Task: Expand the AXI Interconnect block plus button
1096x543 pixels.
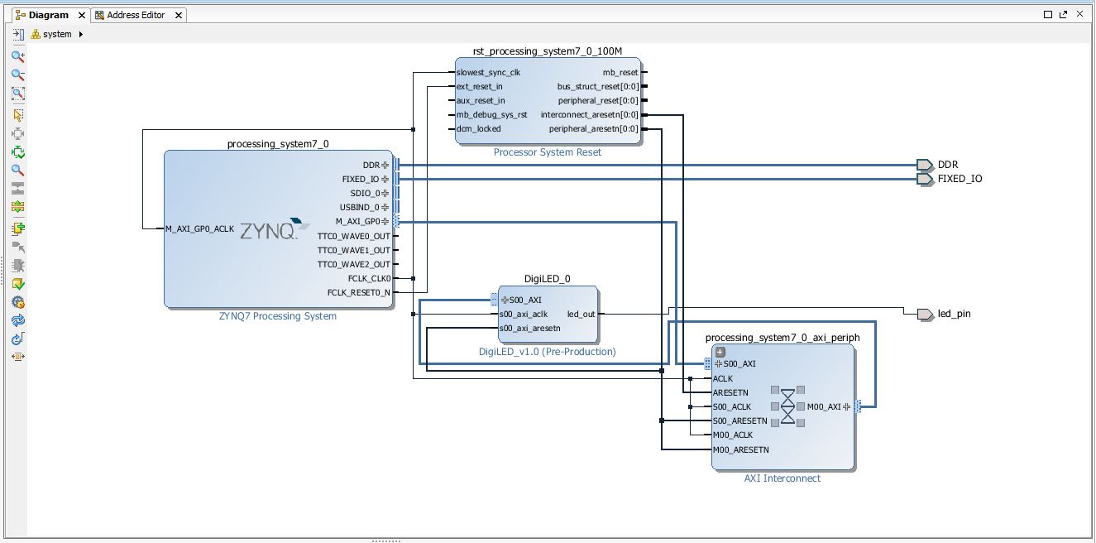Action: click(720, 352)
